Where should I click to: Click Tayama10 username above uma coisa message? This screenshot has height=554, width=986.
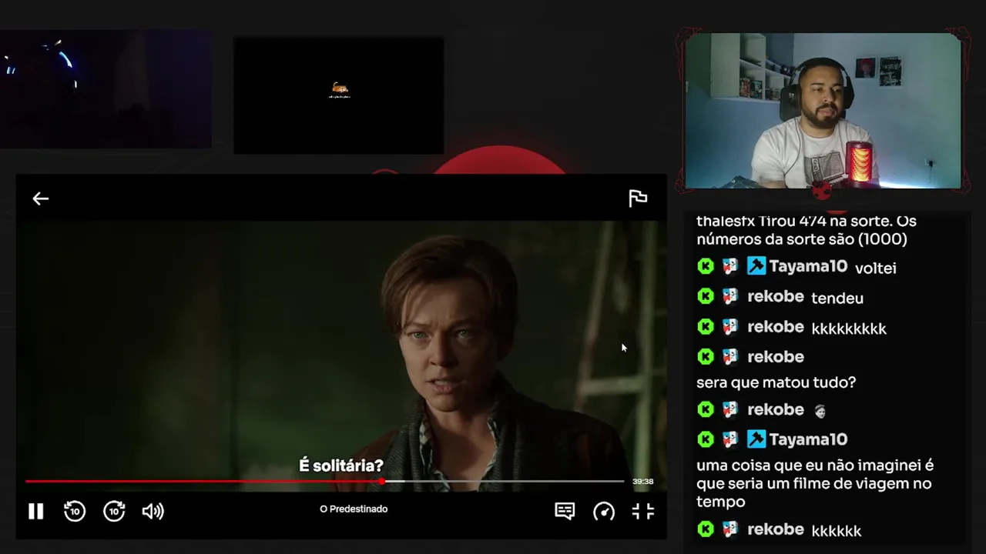(808, 439)
